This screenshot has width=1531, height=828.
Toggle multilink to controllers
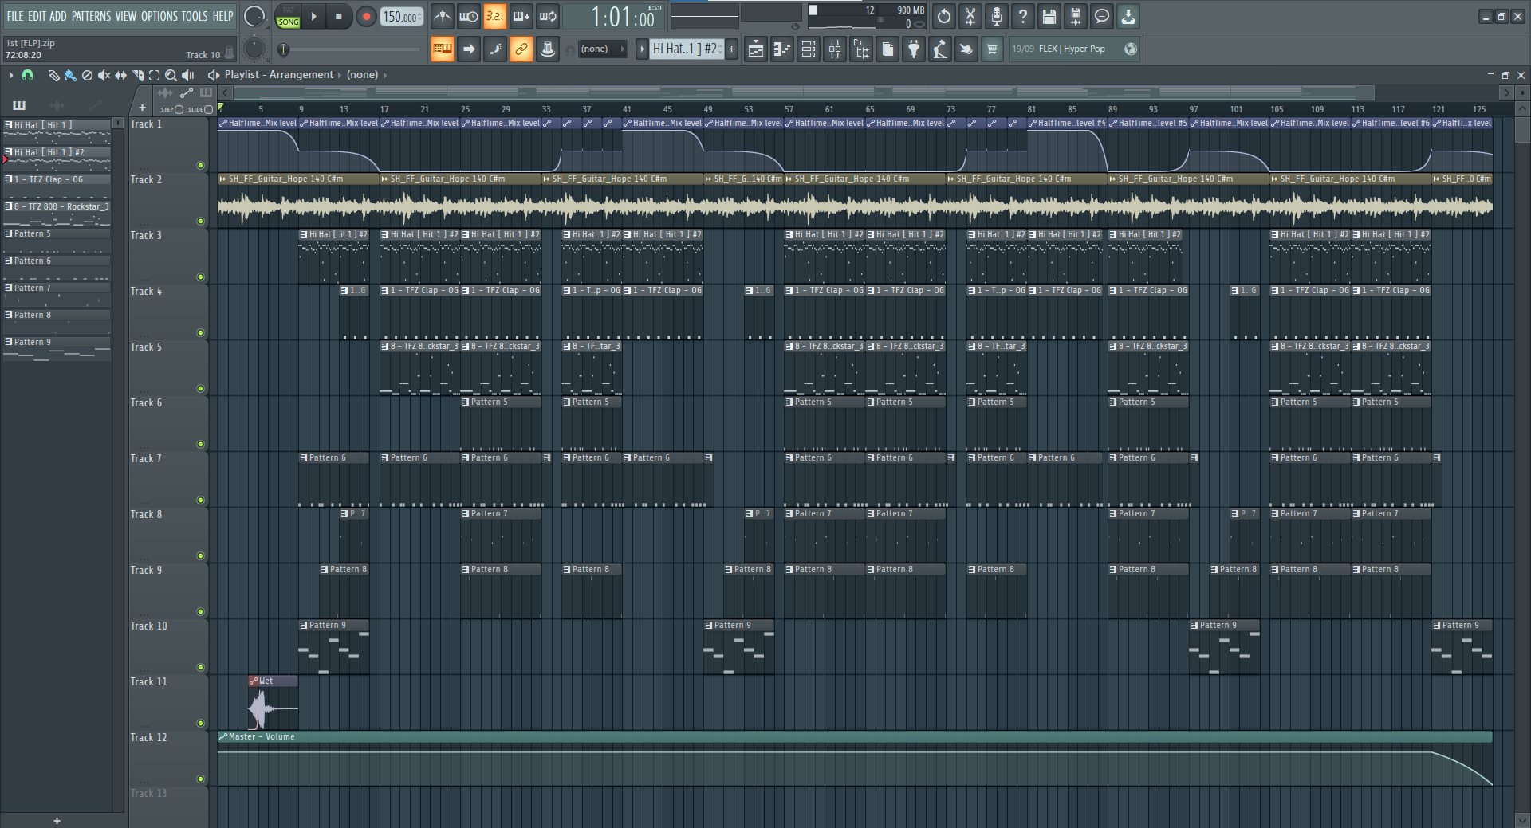(x=548, y=49)
